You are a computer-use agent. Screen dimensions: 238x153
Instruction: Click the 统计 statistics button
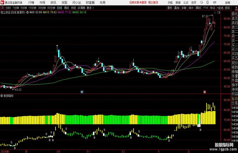191,8
